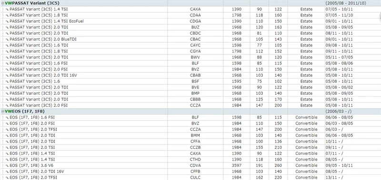Image resolution: width=381 pixels, height=180 pixels.
Task: Select the CFFB engine code cell
Action: click(x=195, y=171)
